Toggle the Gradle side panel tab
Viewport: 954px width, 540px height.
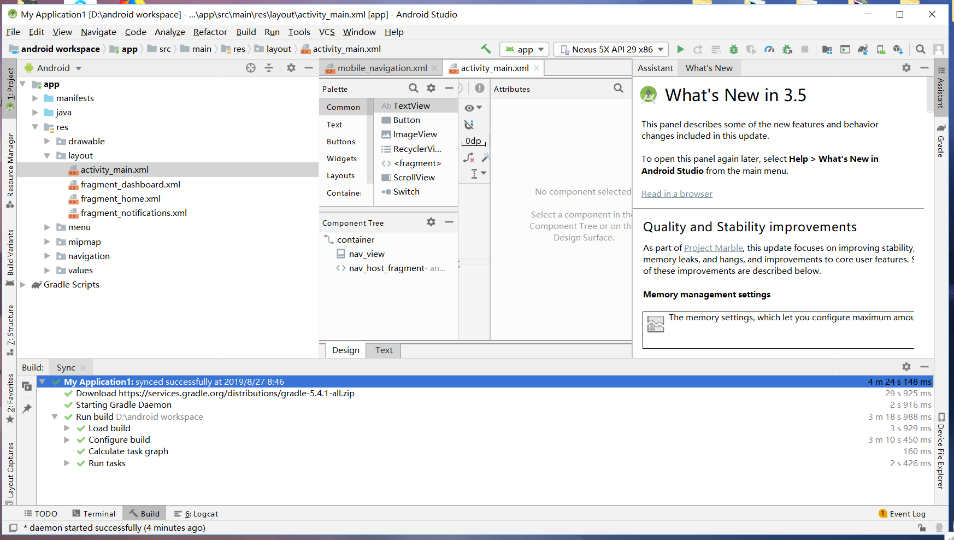tap(941, 140)
